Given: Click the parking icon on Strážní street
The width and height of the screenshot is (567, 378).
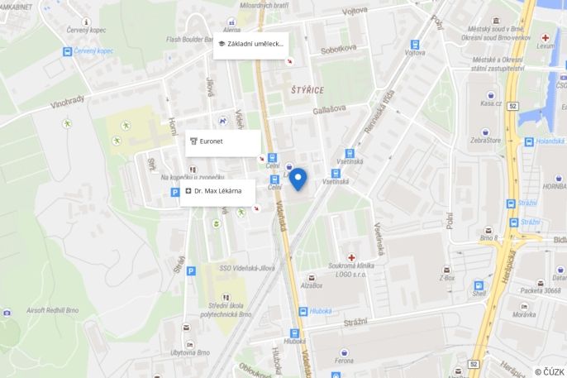Looking at the screenshot, I should (x=191, y=270).
